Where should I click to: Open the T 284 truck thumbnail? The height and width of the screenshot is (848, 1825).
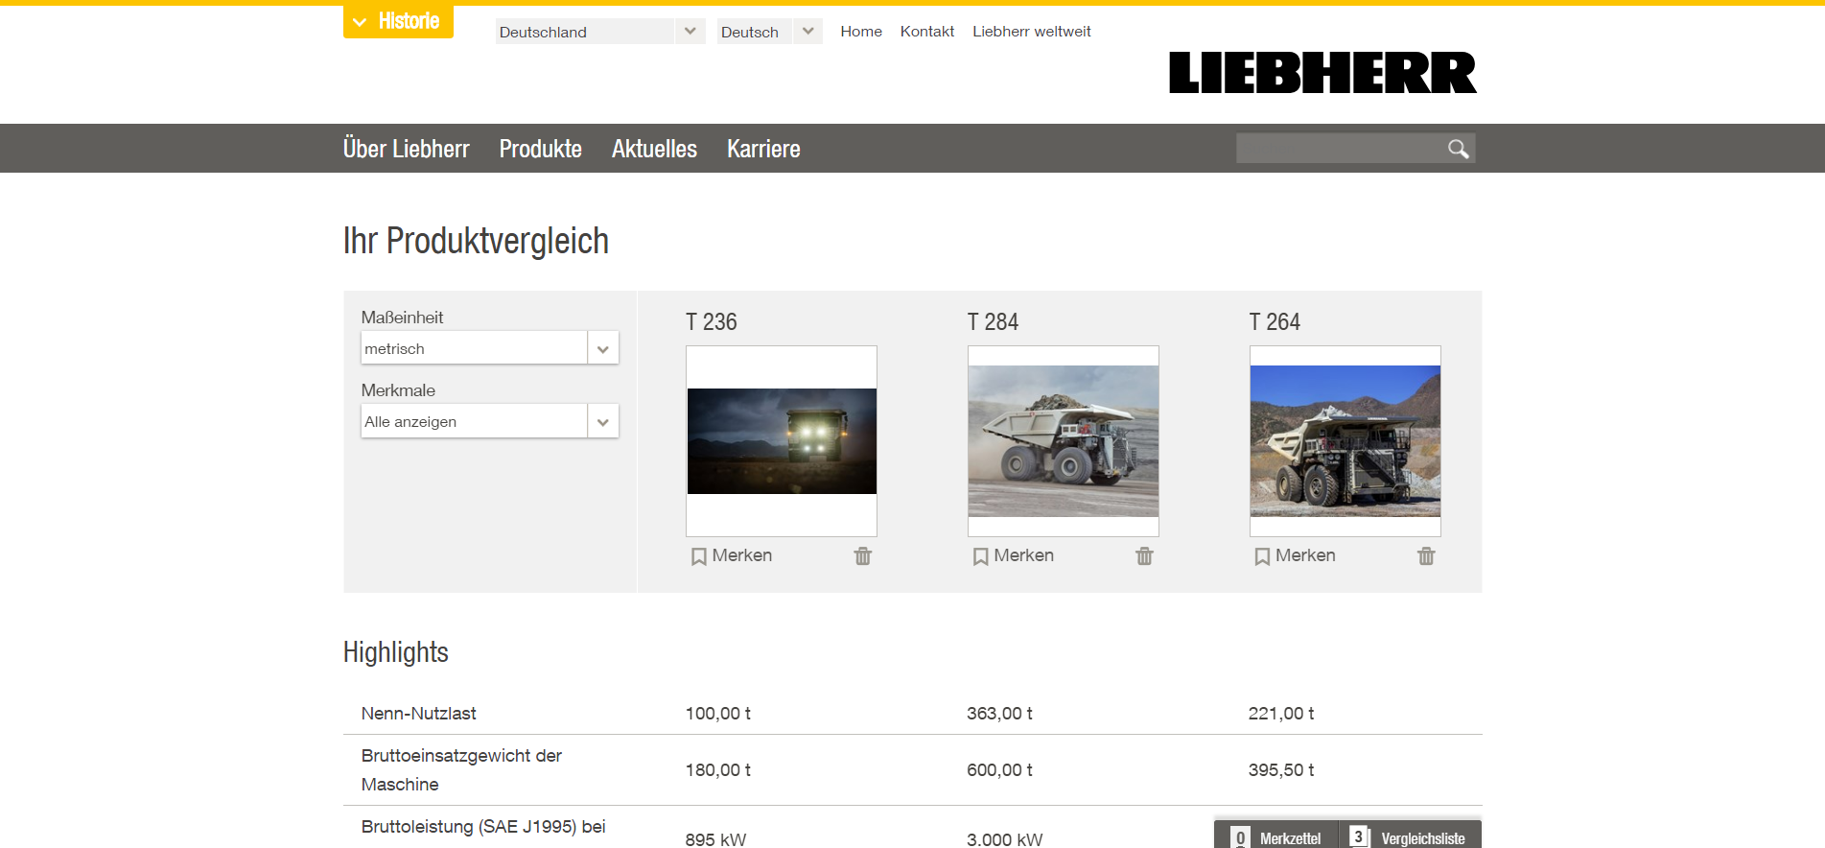tap(1064, 441)
